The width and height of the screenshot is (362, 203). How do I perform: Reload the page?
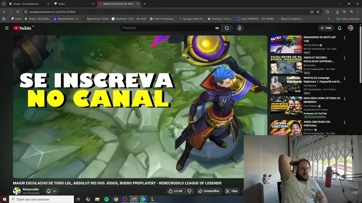[x=18, y=12]
